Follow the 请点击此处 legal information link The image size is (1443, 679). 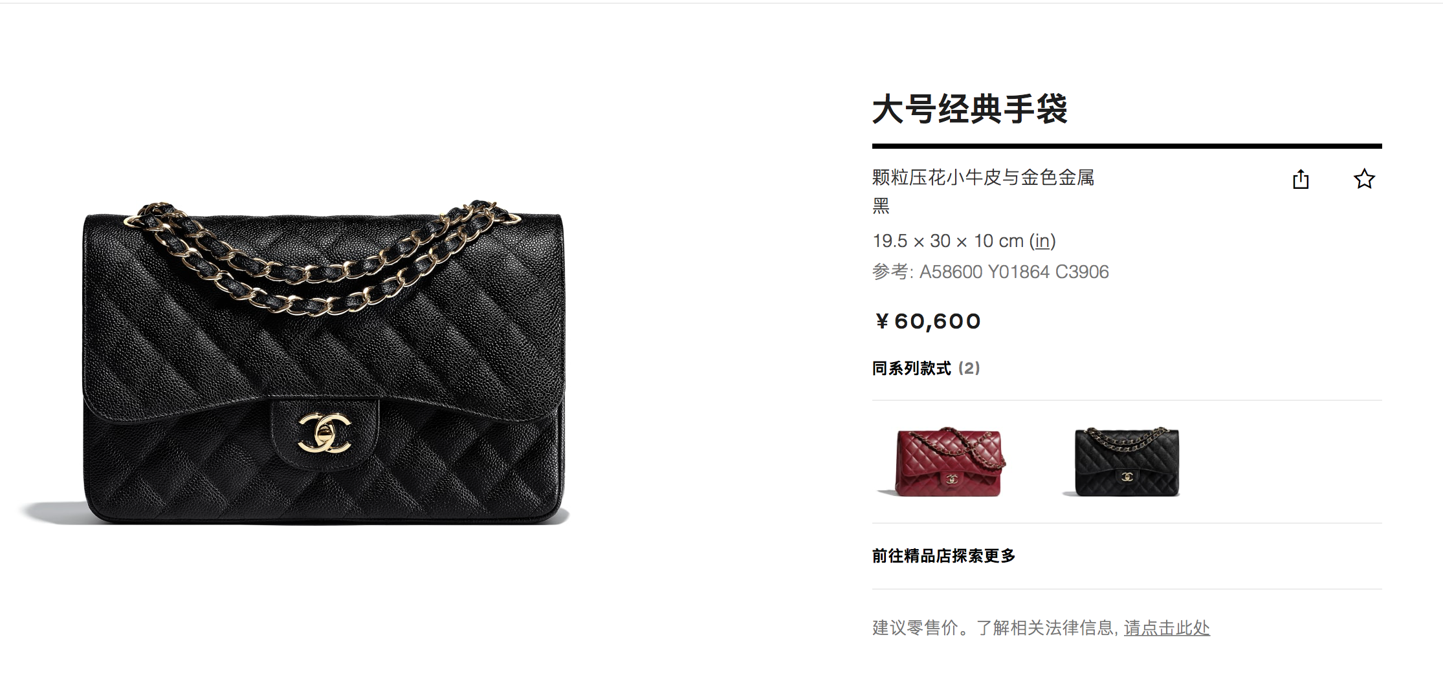(1167, 628)
